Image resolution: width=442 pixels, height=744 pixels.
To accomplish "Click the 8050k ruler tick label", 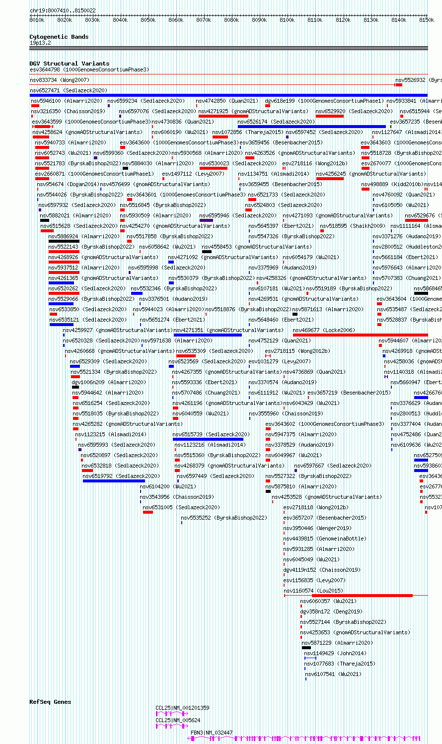I will click(148, 20).
